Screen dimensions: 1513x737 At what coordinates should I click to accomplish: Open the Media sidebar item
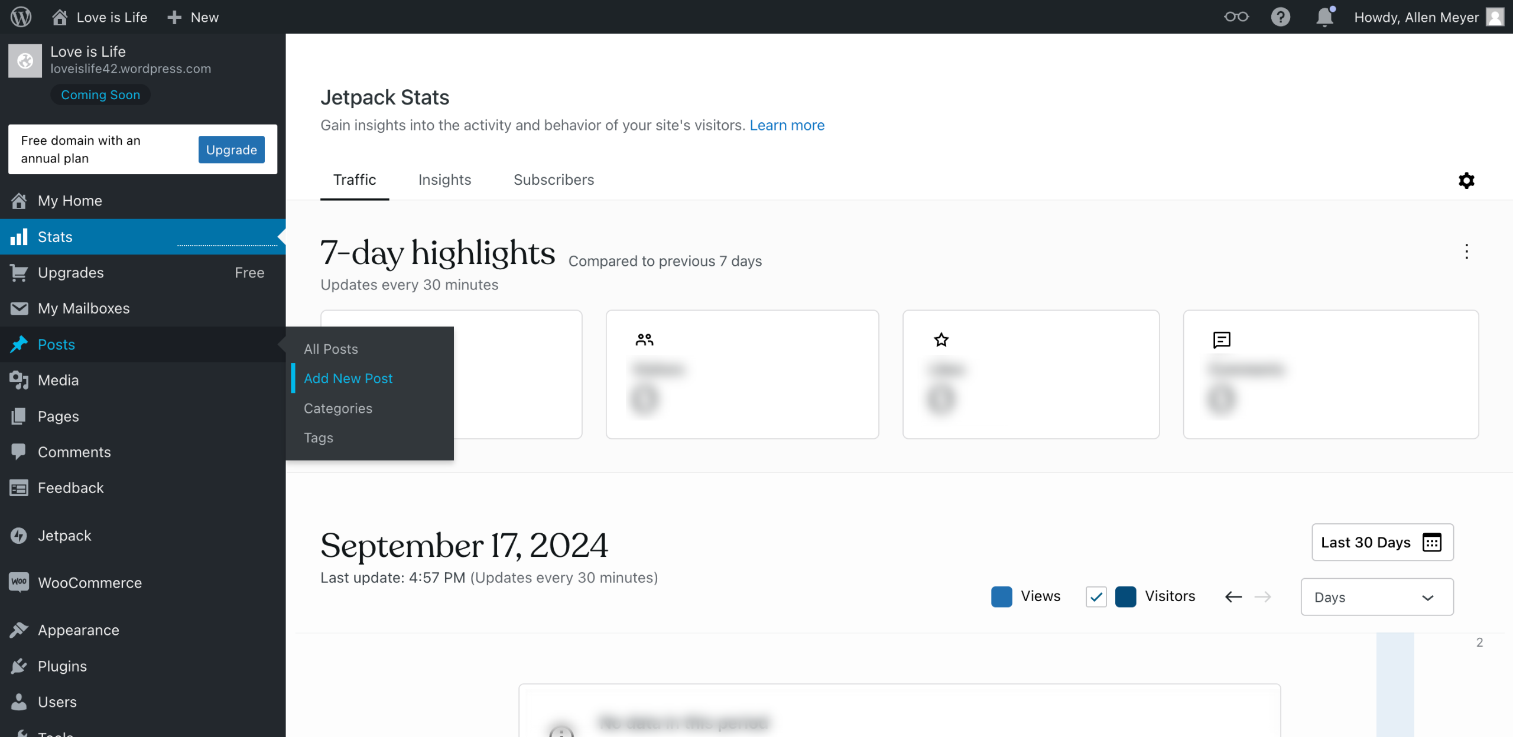tap(143, 380)
